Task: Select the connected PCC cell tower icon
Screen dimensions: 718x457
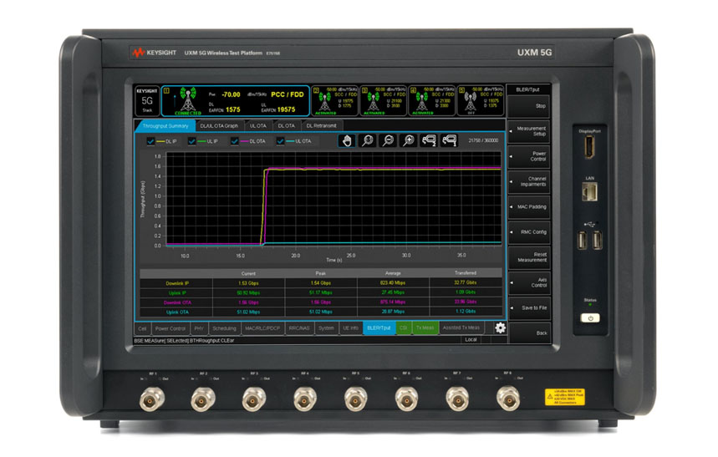Action: pos(187,99)
